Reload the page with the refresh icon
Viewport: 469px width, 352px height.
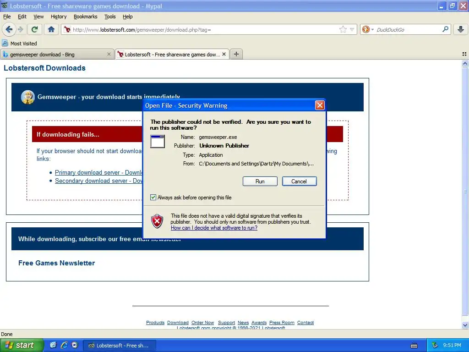click(x=35, y=29)
